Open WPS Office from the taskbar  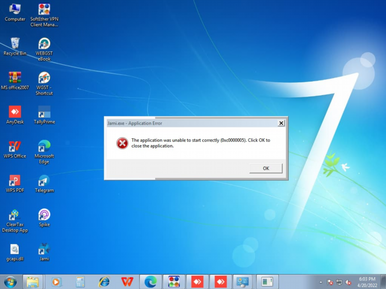(x=127, y=282)
